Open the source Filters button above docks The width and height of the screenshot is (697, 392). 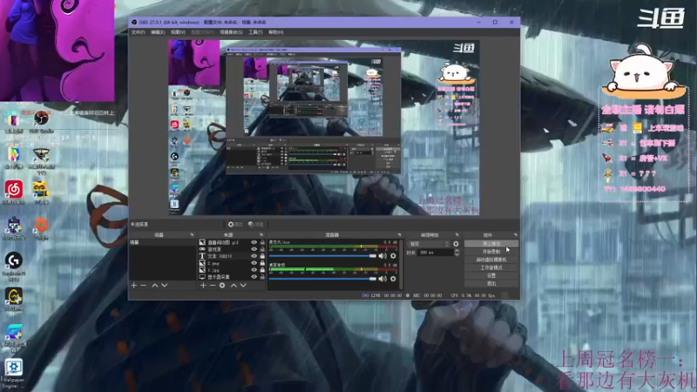[256, 225]
